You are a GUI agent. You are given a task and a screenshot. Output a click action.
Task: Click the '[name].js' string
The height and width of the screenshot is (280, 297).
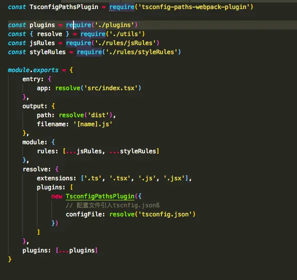pyautogui.click(x=93, y=124)
